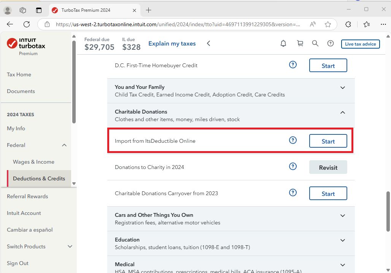Reload the page with the refresh icon
The image size is (391, 273).
tap(27, 24)
